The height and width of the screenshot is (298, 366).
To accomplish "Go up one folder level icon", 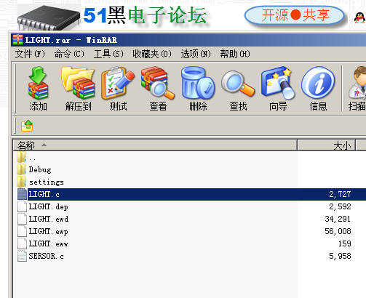I will click(27, 126).
